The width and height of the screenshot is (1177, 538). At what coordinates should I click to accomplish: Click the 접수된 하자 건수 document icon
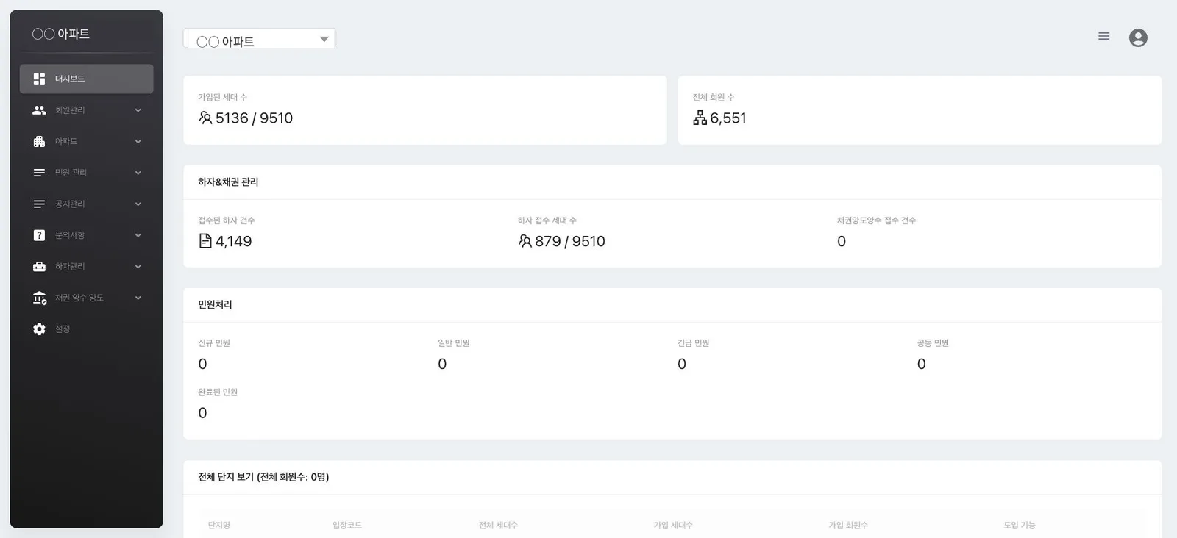[205, 241]
